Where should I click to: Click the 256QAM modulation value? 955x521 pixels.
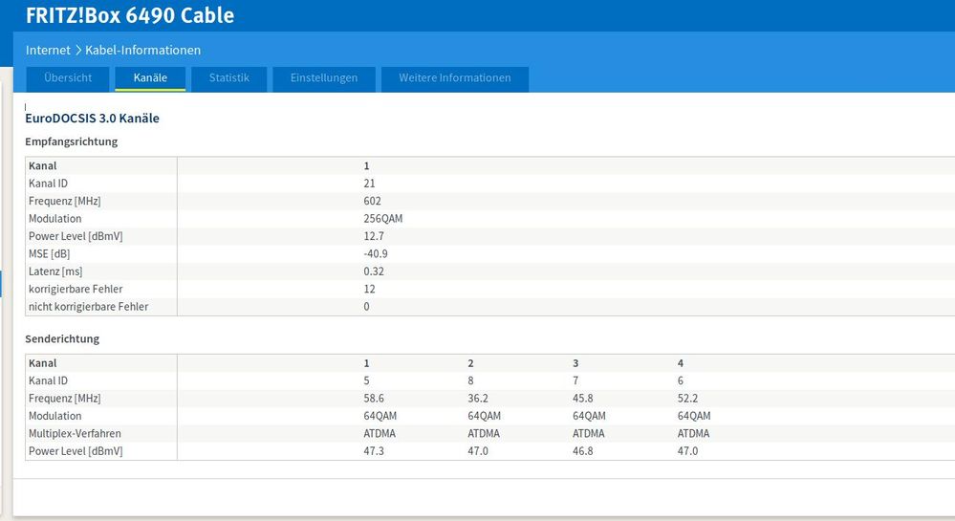383,219
